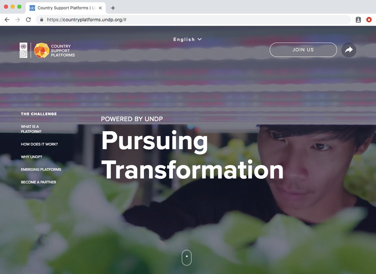The image size is (376, 274).
Task: Click the Country Support Platforms browser tab
Action: (65, 8)
